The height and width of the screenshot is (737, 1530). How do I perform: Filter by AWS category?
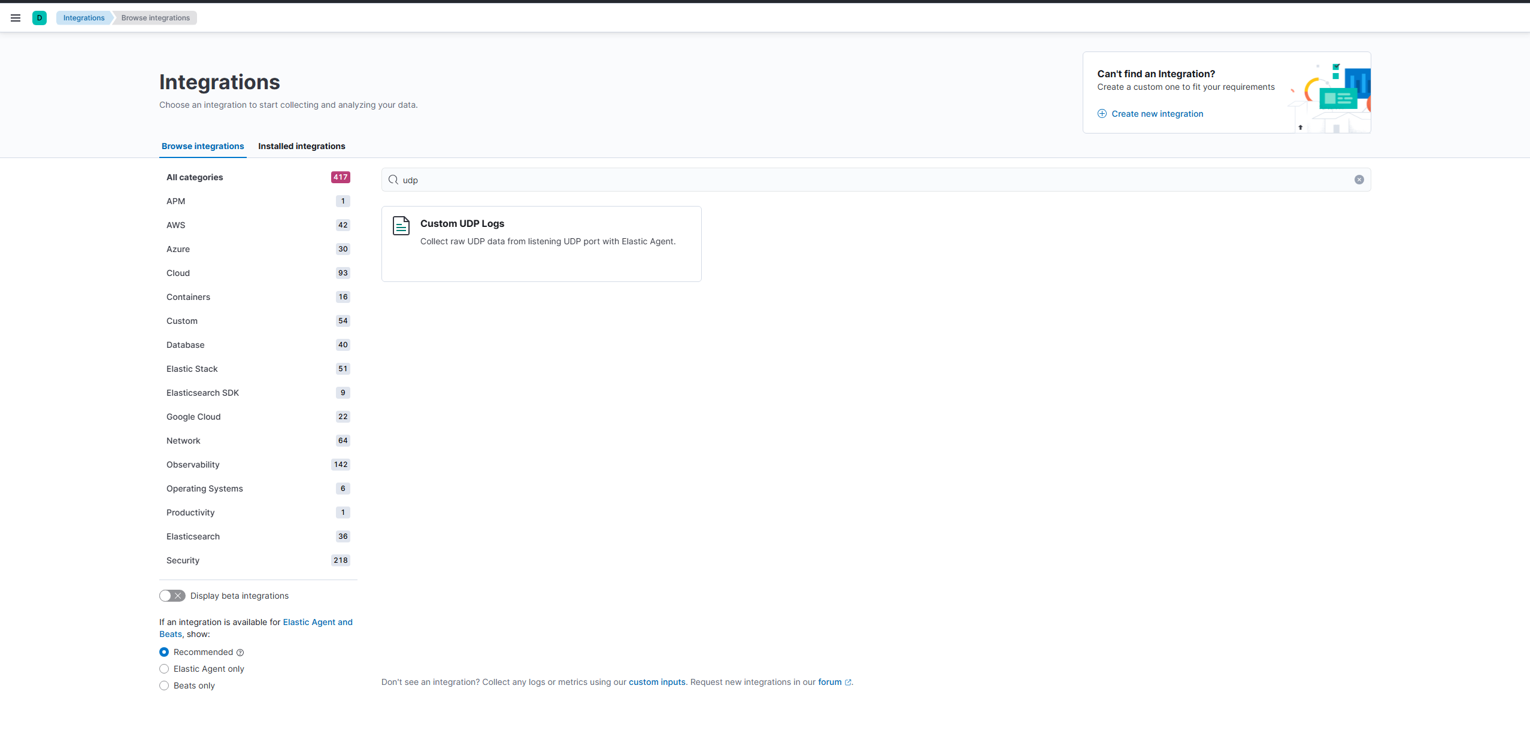258,225
